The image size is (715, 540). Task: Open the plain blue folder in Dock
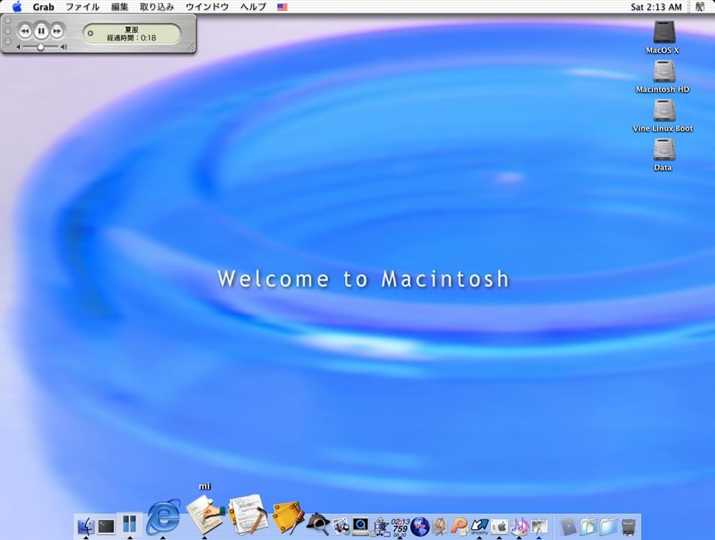609,526
